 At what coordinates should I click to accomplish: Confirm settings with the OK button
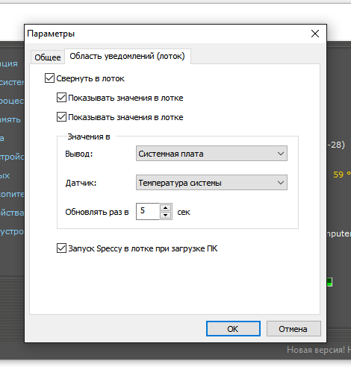(233, 329)
